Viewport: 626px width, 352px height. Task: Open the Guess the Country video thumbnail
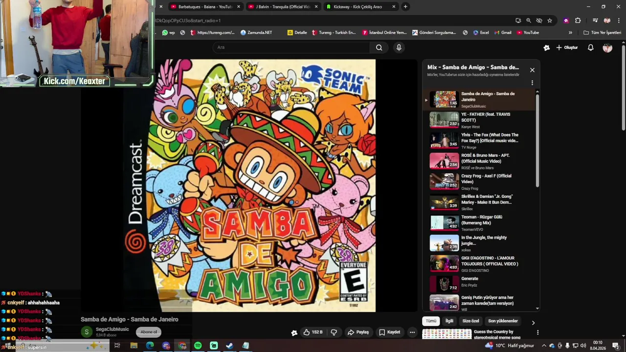447,334
